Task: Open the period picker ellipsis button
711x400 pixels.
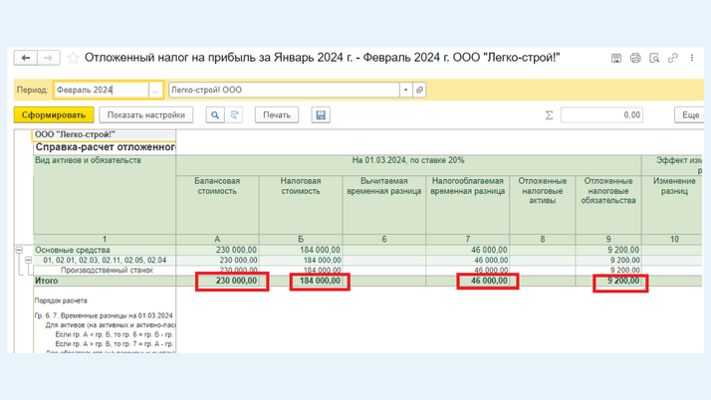Action: pos(155,90)
